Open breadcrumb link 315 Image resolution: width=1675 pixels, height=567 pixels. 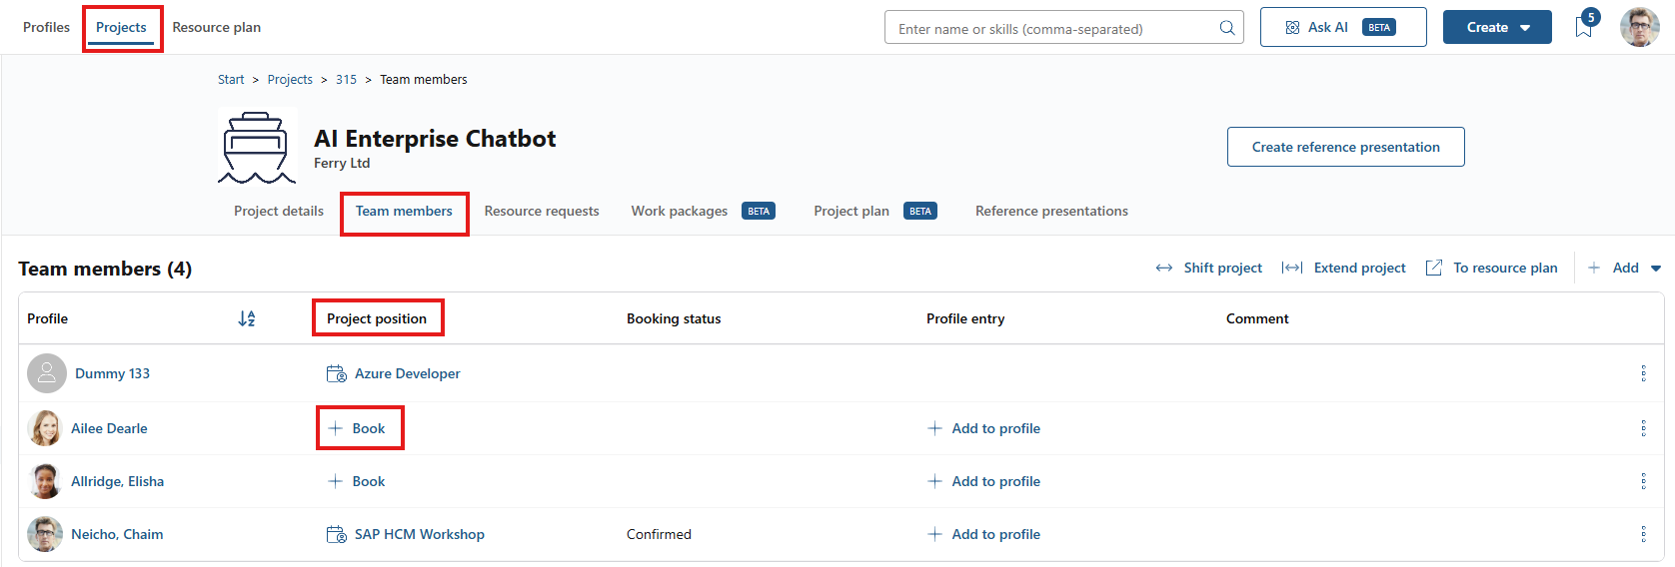coord(346,79)
